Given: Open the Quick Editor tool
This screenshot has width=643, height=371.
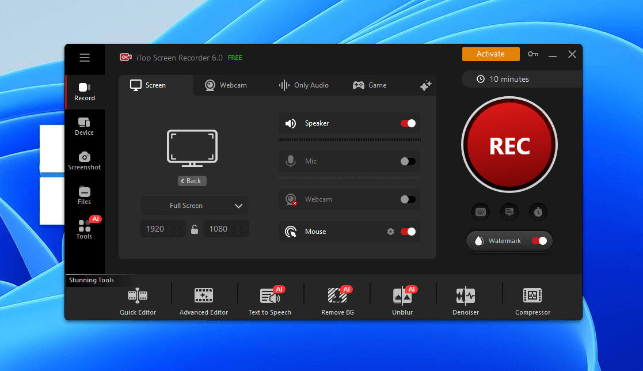Looking at the screenshot, I should coord(138,302).
